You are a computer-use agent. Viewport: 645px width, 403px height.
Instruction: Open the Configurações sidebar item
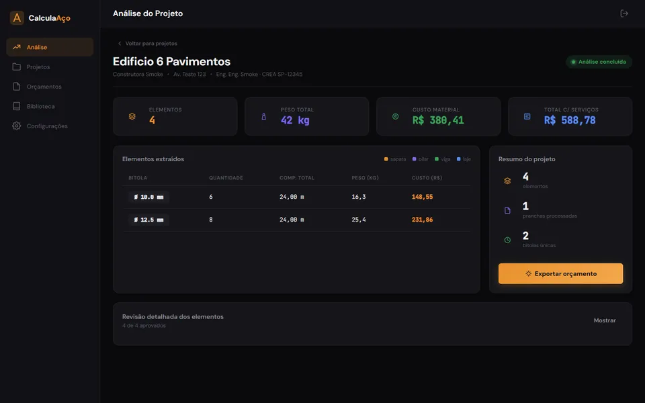[50, 126]
